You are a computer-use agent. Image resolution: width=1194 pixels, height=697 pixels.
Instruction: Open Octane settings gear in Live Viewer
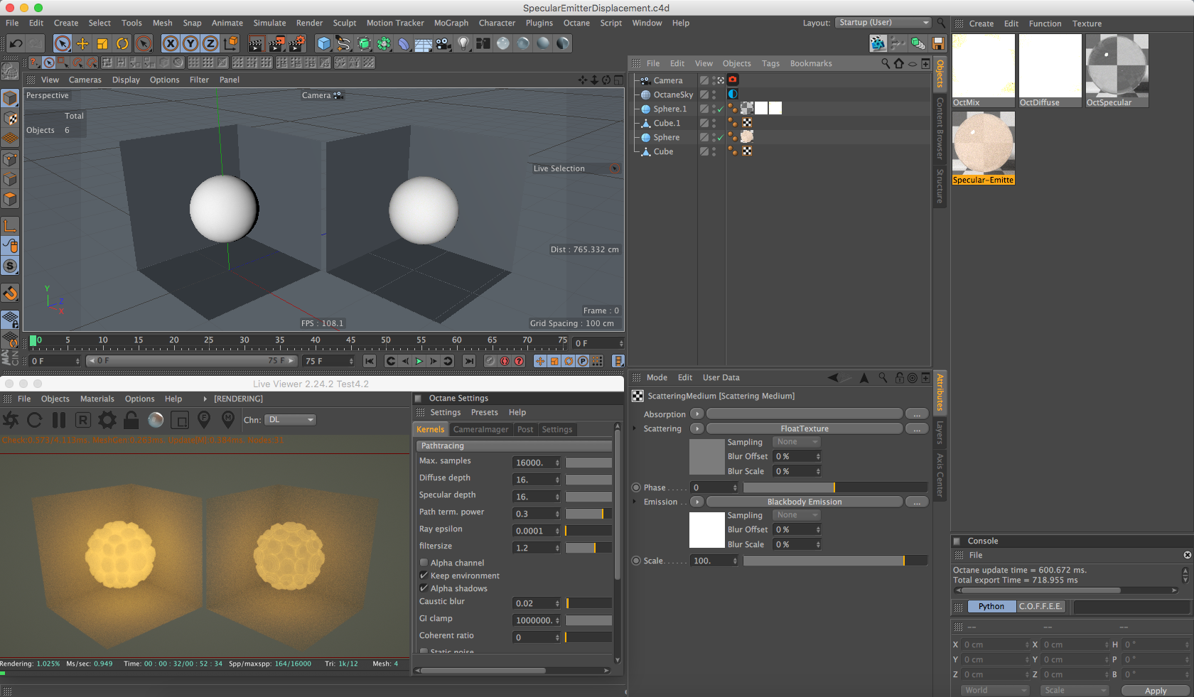(x=107, y=420)
